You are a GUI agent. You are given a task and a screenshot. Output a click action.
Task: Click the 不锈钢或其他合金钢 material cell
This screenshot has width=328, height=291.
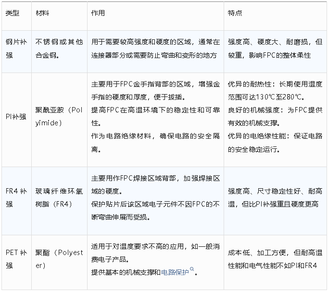pyautogui.click(x=59, y=48)
